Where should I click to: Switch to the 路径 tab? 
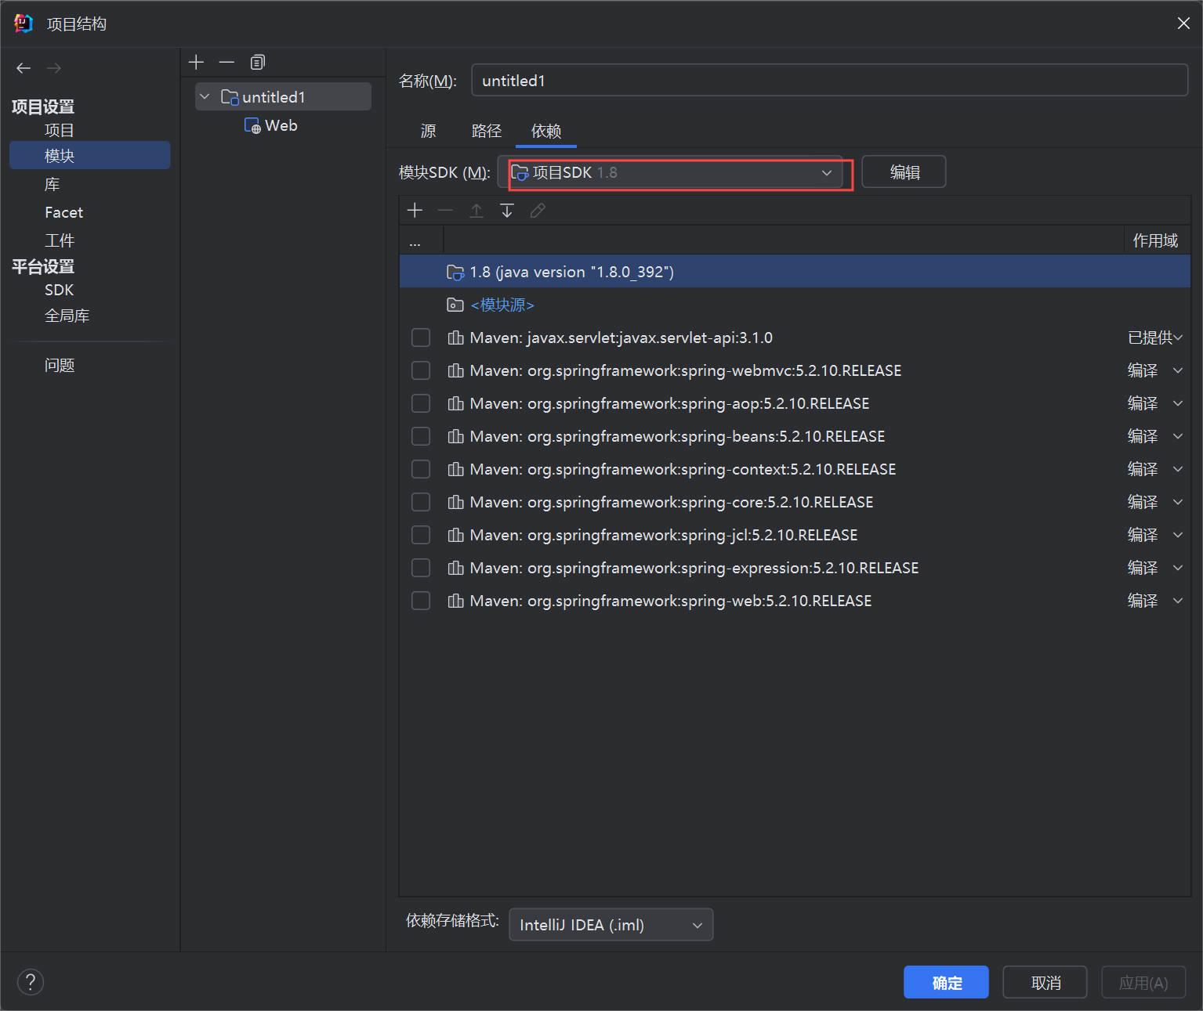[487, 131]
